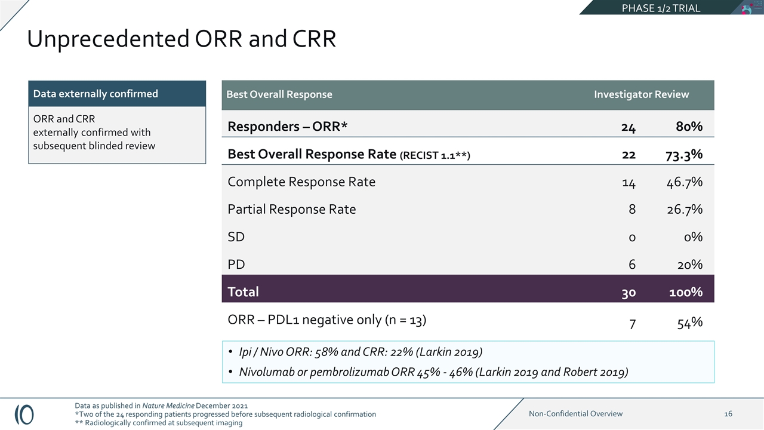Screen dimensions: 764x430
Task: Select the Partial Response Rate row
Action: pyautogui.click(x=468, y=209)
